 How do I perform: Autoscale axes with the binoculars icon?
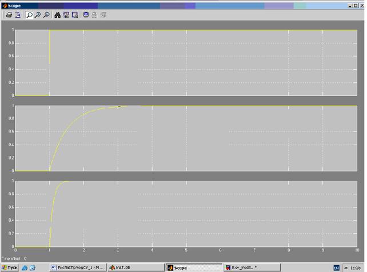[57, 15]
